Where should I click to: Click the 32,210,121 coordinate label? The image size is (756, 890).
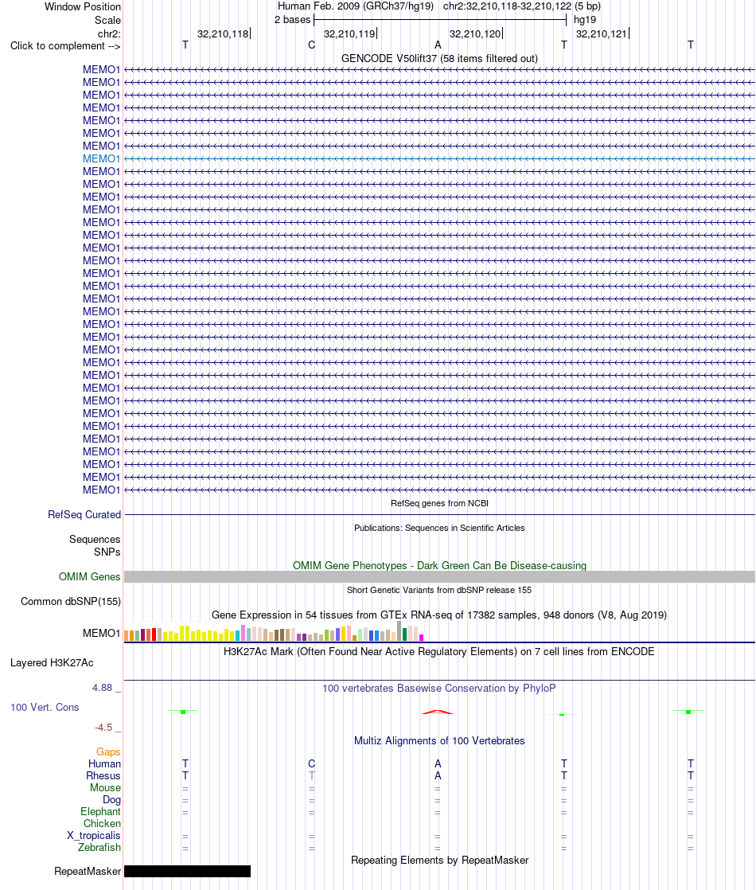pyautogui.click(x=601, y=34)
